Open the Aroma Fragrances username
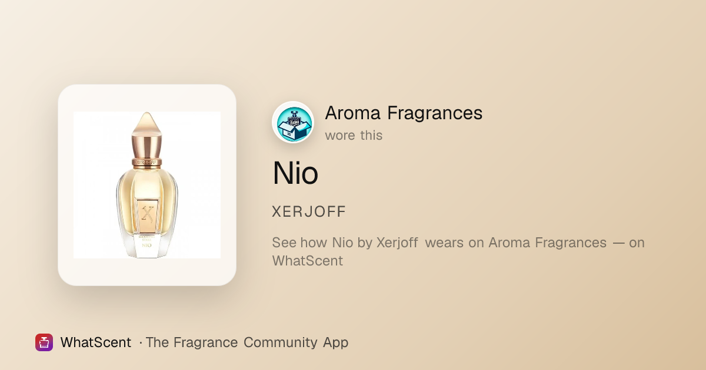Image resolution: width=706 pixels, height=370 pixels. 404,113
